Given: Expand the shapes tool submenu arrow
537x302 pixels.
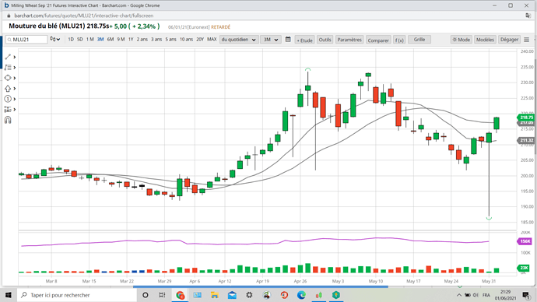Looking at the screenshot, I should [14, 78].
